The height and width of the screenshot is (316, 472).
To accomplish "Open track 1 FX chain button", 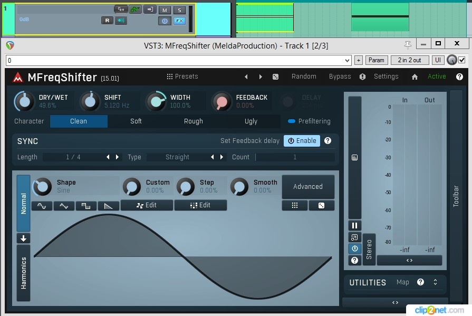I will pos(179,21).
